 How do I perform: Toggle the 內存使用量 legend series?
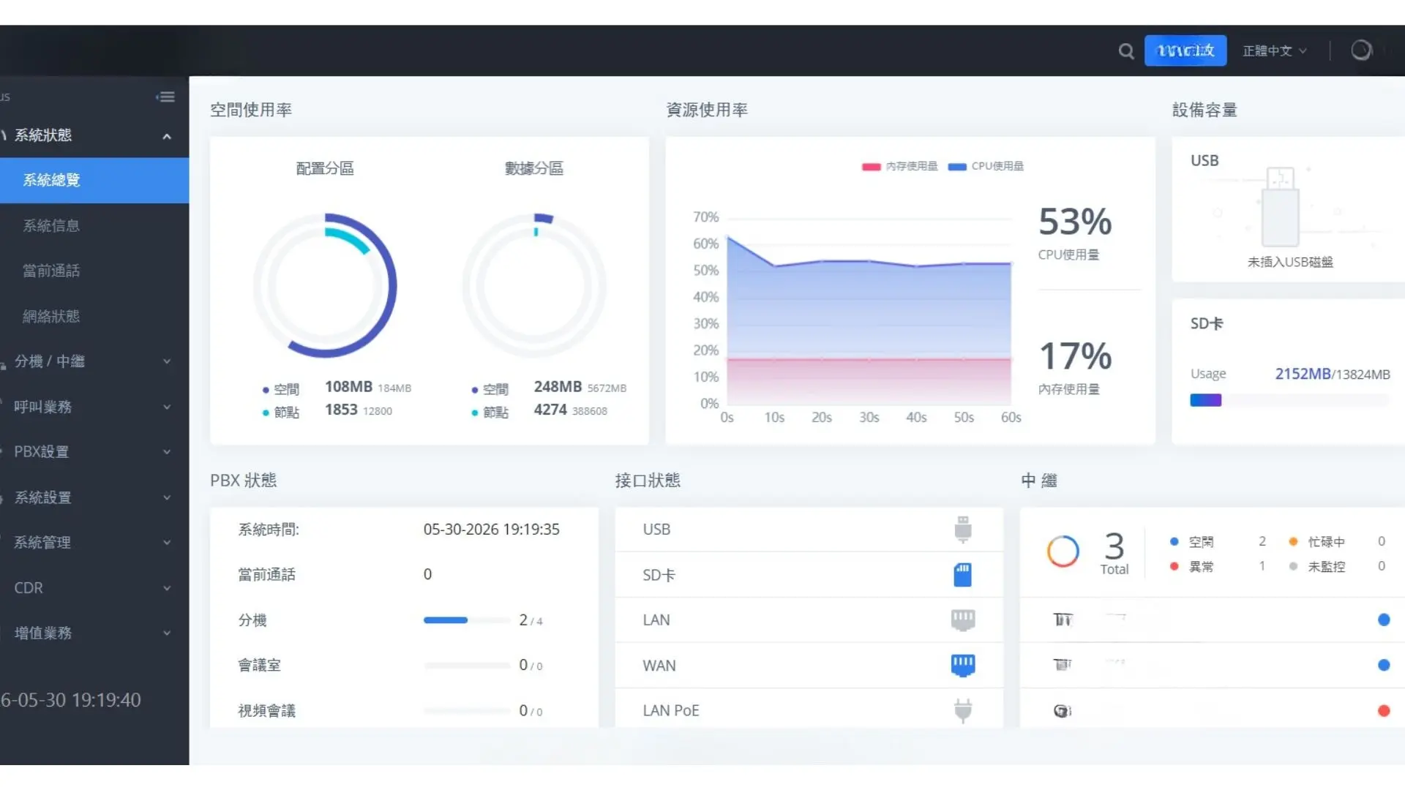click(899, 167)
